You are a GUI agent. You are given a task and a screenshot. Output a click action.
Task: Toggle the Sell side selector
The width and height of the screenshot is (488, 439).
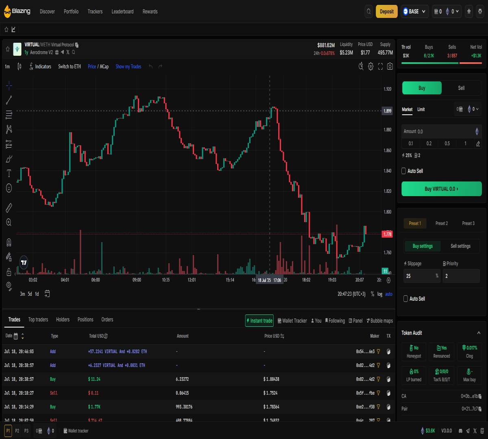[461, 88]
